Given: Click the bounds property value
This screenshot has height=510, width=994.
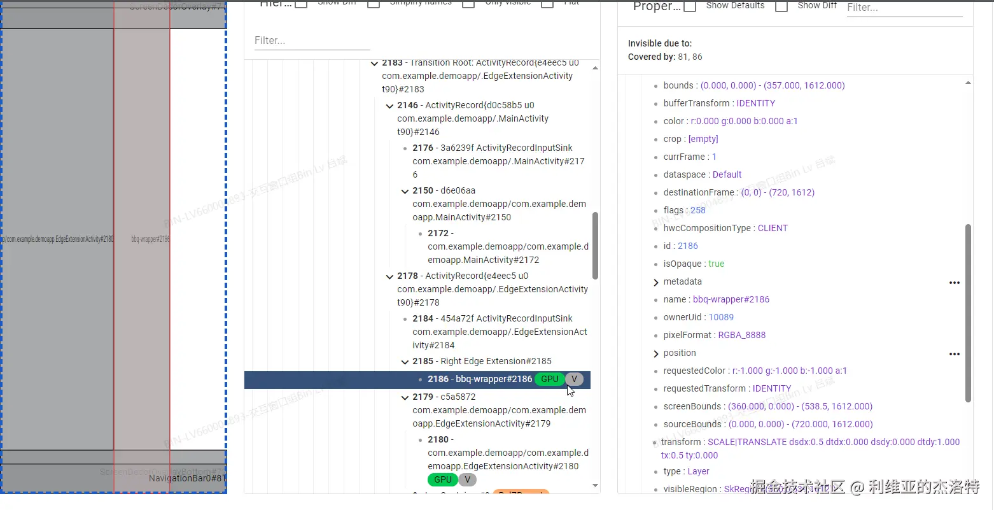Looking at the screenshot, I should (773, 85).
